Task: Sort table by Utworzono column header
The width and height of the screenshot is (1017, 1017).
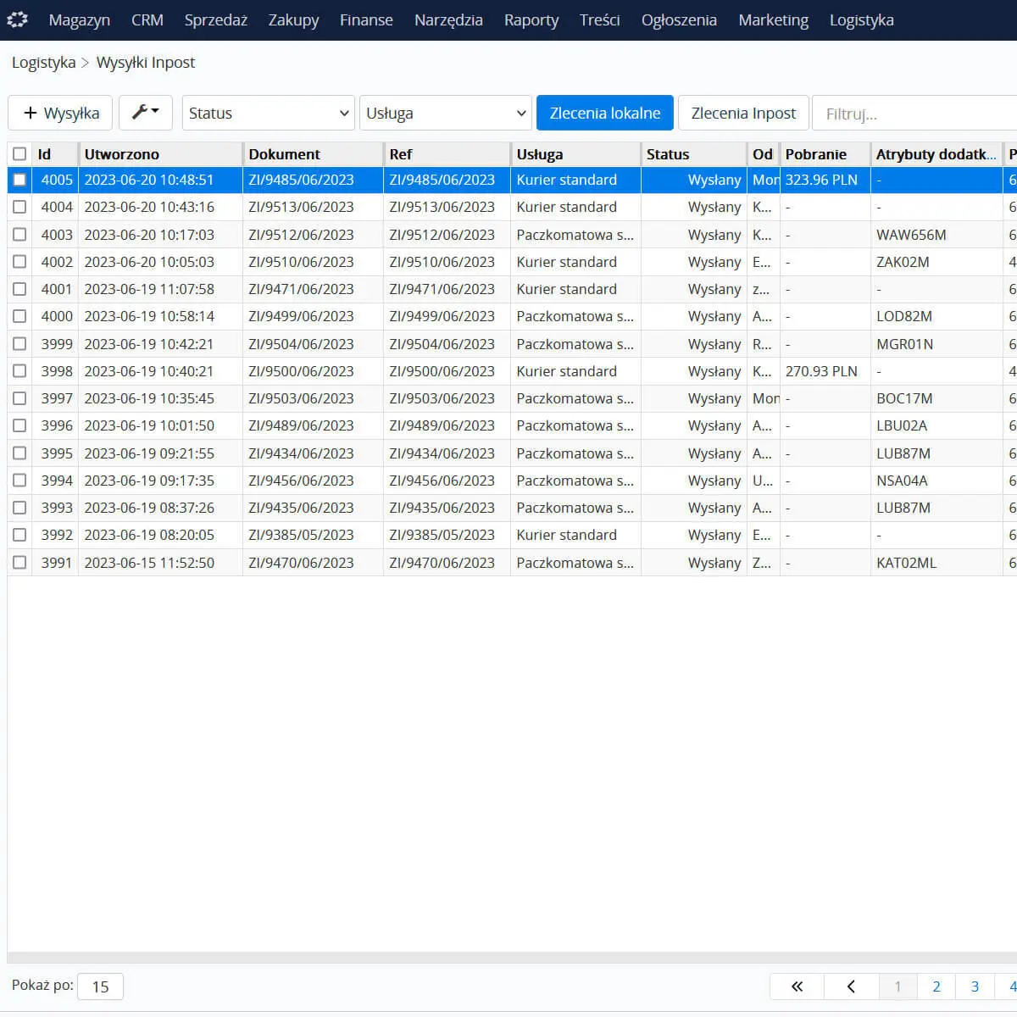Action: (160, 154)
